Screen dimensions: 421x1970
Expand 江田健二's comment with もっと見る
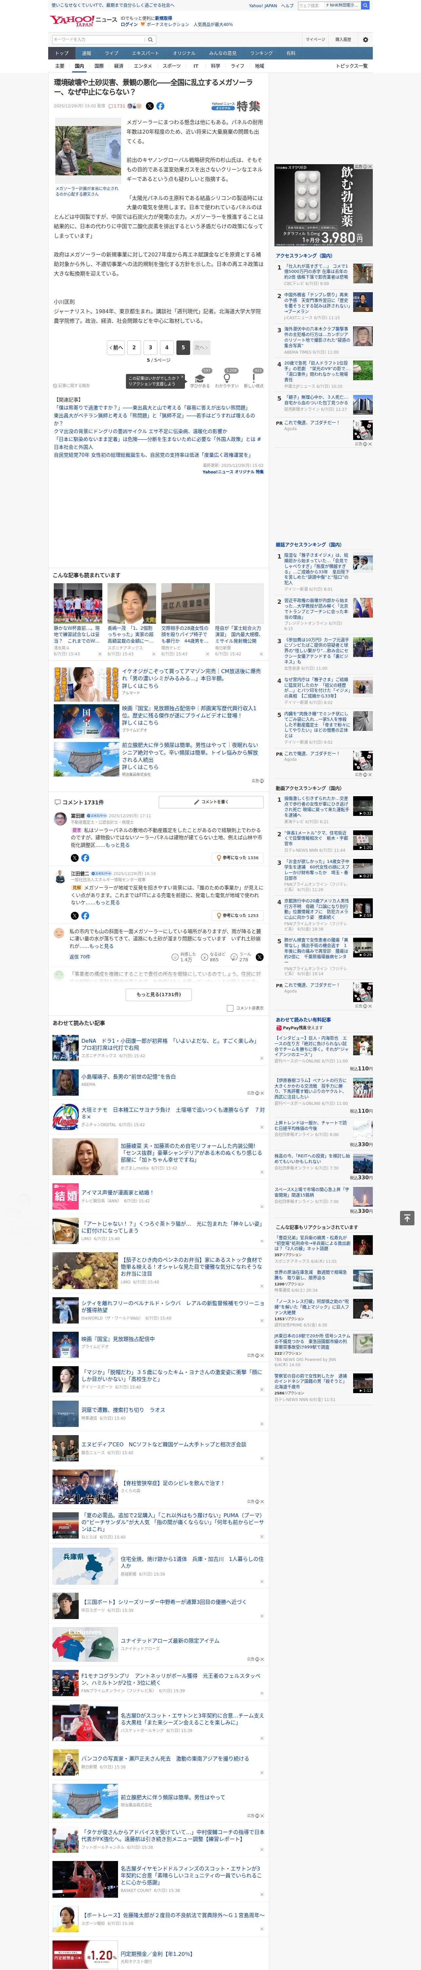point(108,902)
